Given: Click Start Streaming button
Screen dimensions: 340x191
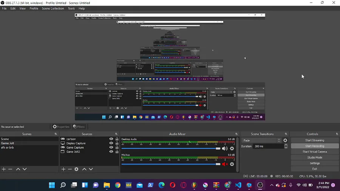Looking at the screenshot, I should click(x=315, y=140).
